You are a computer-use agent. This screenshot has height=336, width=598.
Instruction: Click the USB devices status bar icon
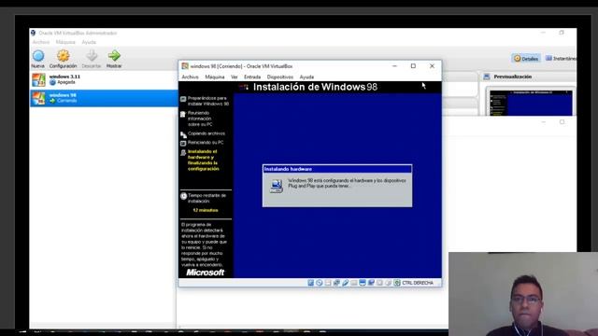tap(345, 283)
